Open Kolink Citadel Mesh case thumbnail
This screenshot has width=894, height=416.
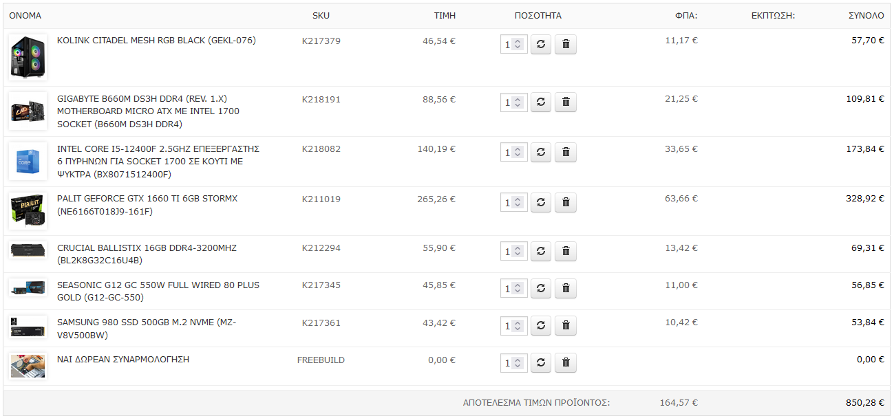click(x=28, y=57)
